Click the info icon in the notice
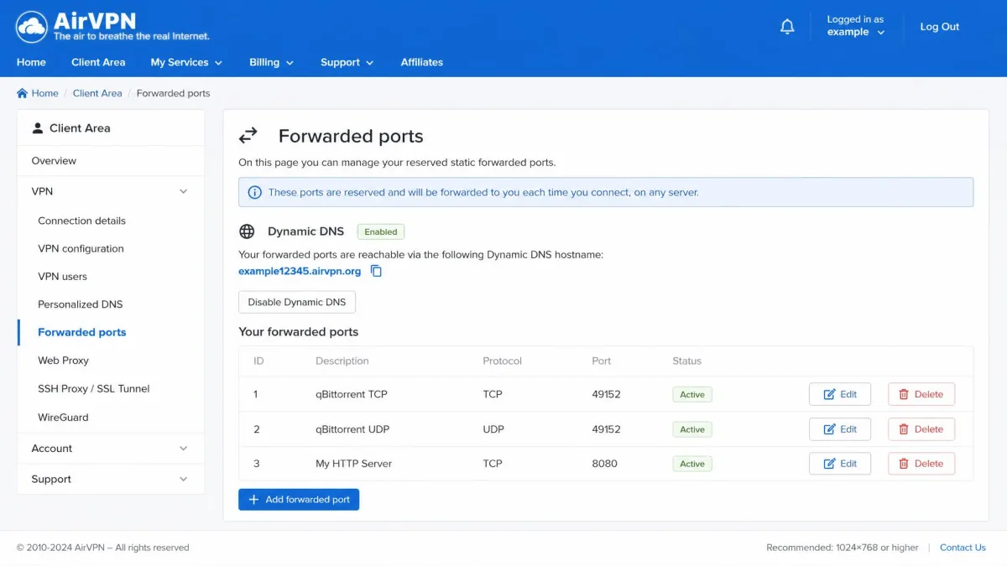This screenshot has width=1007, height=566. 255,192
